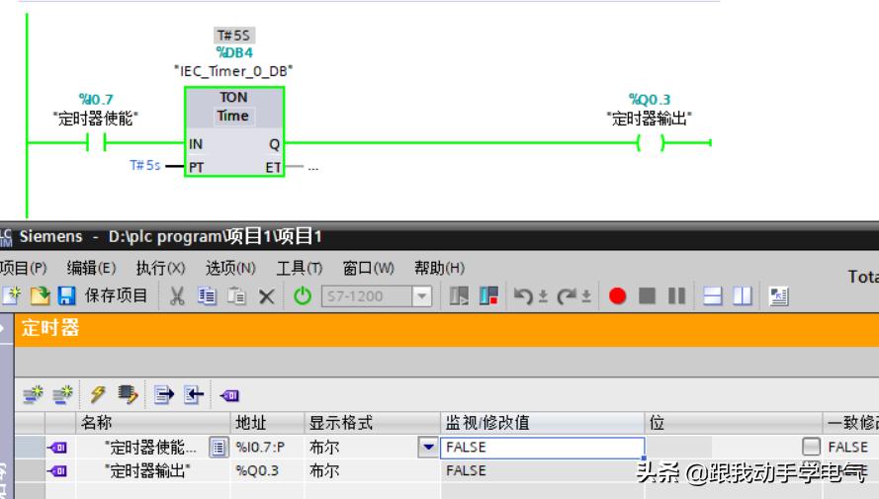Click second add row icon in table toolbar
This screenshot has height=499, width=879.
(x=62, y=395)
